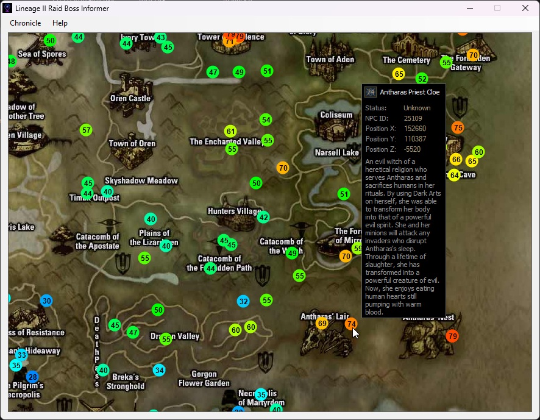Click the level 54 green boss marker

(266, 119)
